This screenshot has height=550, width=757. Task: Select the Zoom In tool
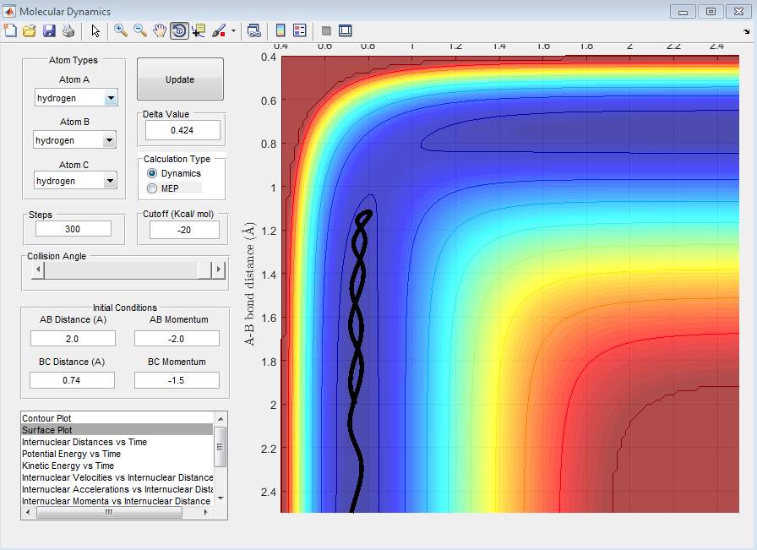(x=121, y=30)
